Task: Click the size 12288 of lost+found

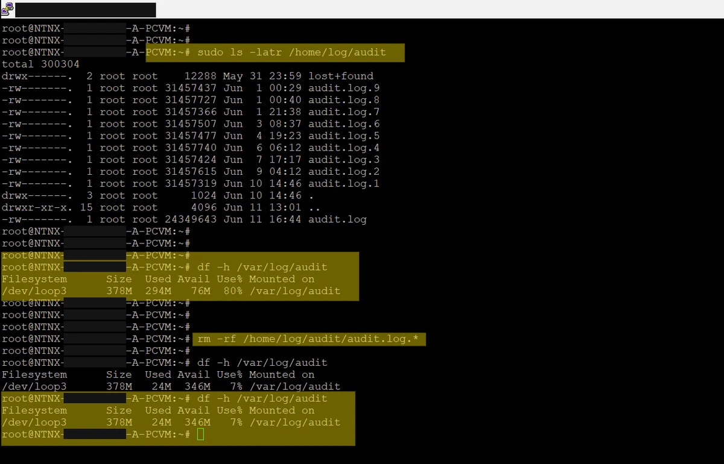Action: coord(201,76)
